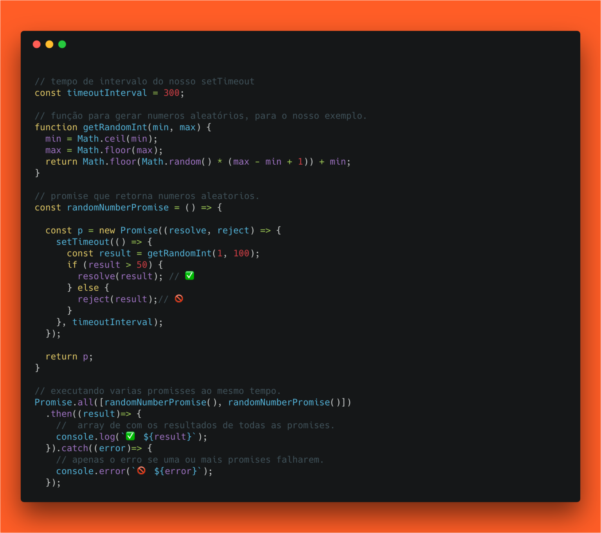The image size is (601, 533).
Task: Click the green checkmark emoji next to resolve(result)
Action: pyautogui.click(x=189, y=276)
